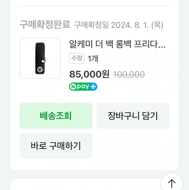This screenshot has height=190, width=189.
Task: Tap the divider line above 구매확정완료
Action: (94, 6)
